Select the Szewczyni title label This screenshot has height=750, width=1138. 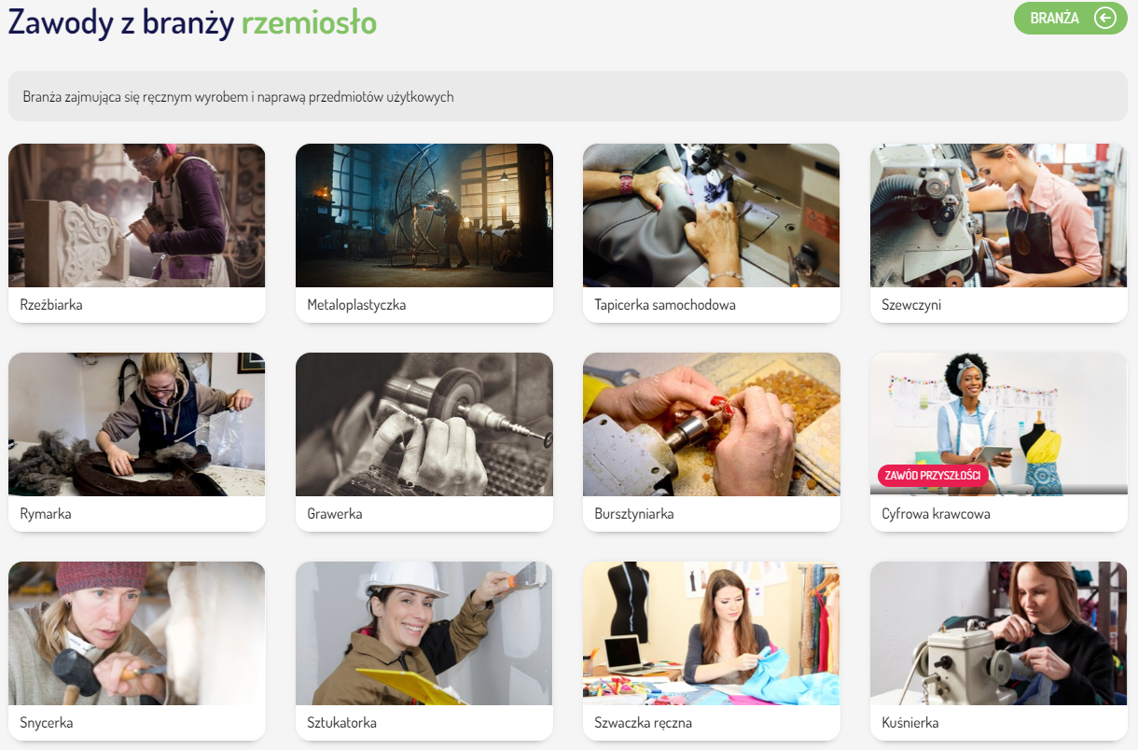coord(911,305)
